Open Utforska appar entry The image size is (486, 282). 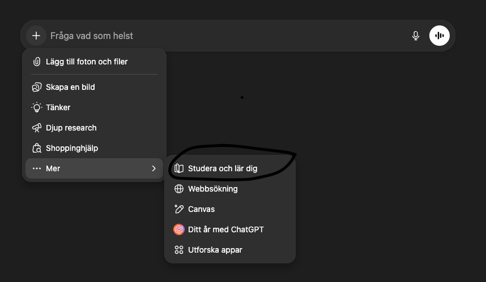pos(215,250)
